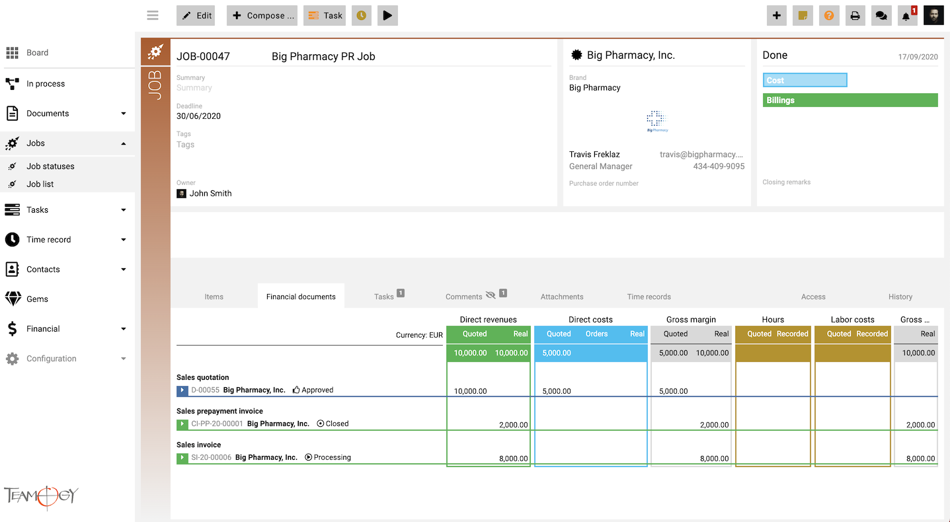Expand the SI-20-00006 invoice row arrow
950x522 pixels.
tap(182, 458)
